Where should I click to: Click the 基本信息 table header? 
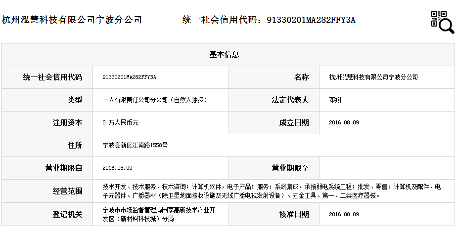pyautogui.click(x=224, y=55)
